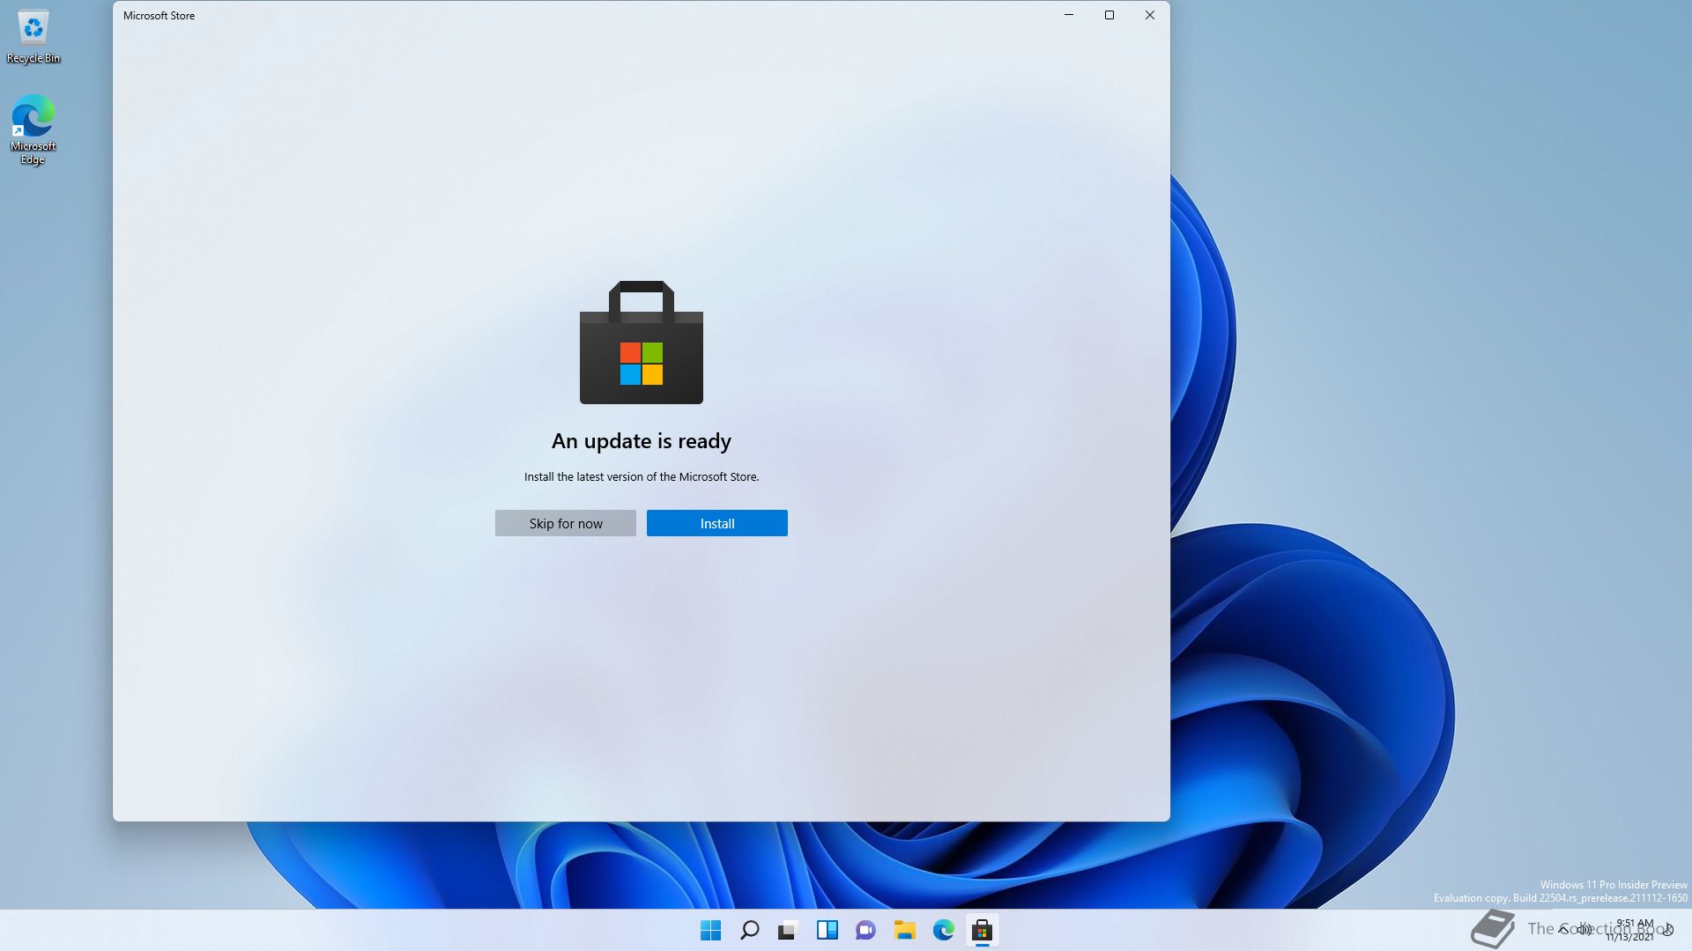Open the Windows Start menu
Image resolution: width=1692 pixels, height=951 pixels.
point(710,930)
